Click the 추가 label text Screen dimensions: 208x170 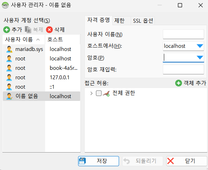(17, 30)
